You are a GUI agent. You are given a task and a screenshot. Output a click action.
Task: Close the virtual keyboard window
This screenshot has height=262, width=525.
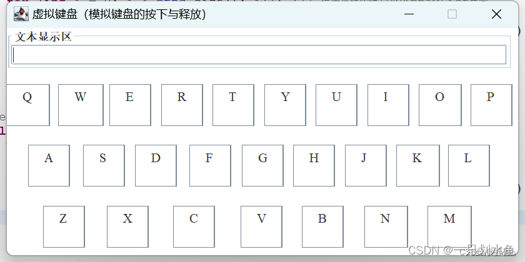point(496,14)
